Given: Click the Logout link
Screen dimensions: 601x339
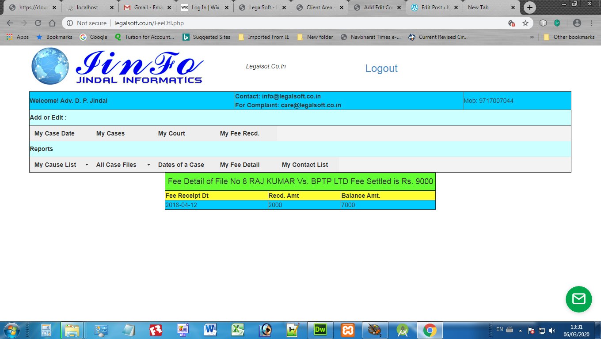Looking at the screenshot, I should pyautogui.click(x=381, y=68).
